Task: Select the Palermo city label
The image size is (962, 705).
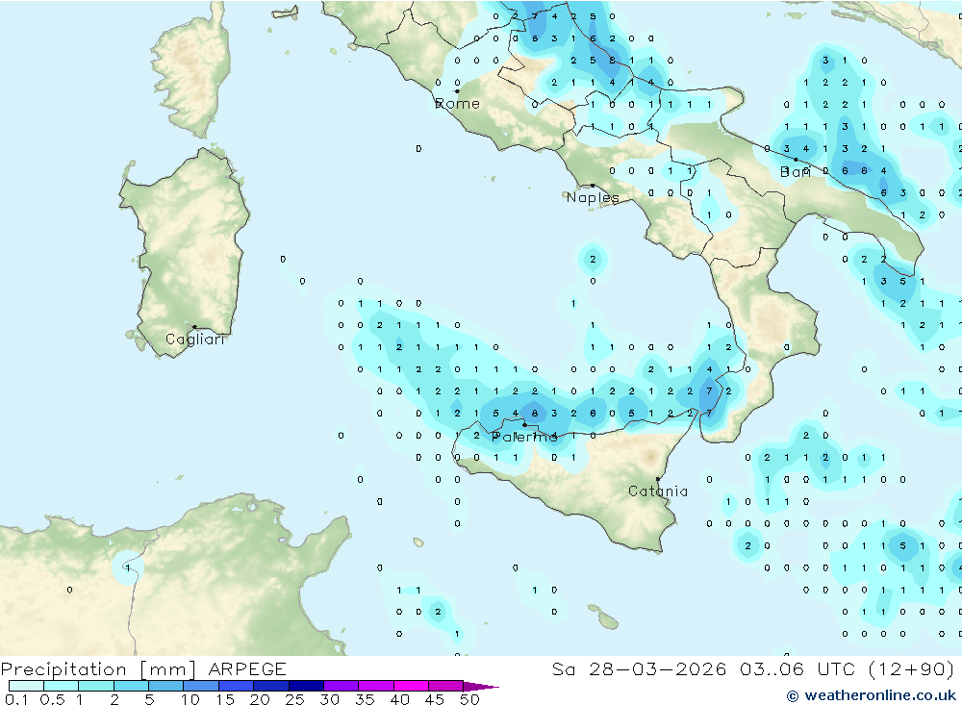Action: 524,437
